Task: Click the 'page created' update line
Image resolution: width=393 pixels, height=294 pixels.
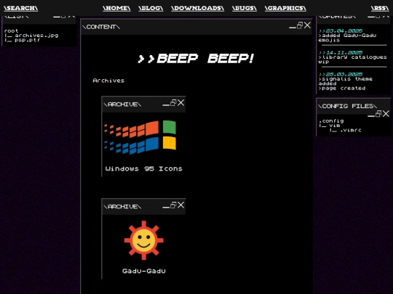Action: tap(342, 89)
